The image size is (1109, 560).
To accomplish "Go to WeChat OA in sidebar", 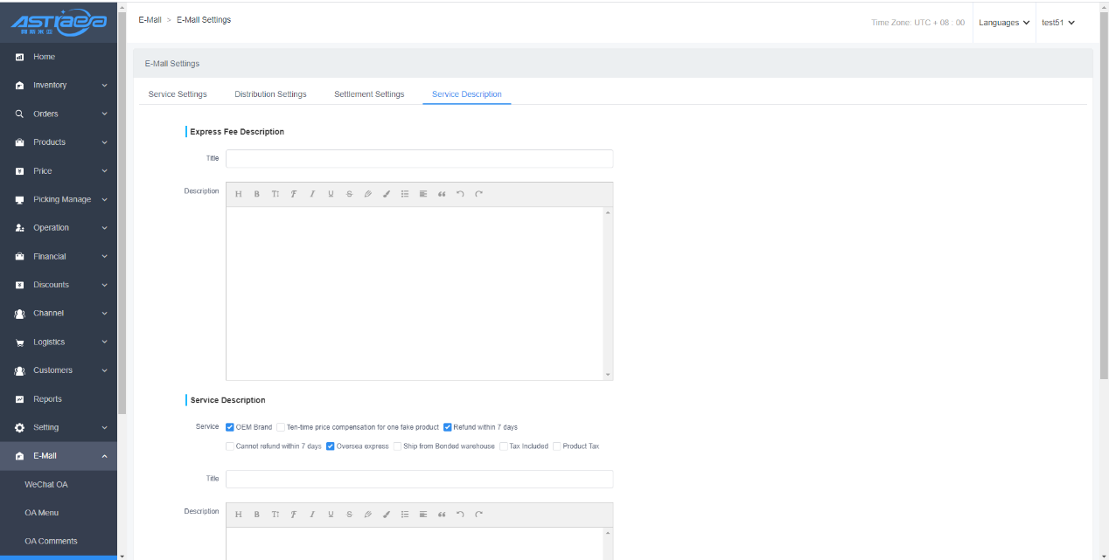I will pos(46,485).
